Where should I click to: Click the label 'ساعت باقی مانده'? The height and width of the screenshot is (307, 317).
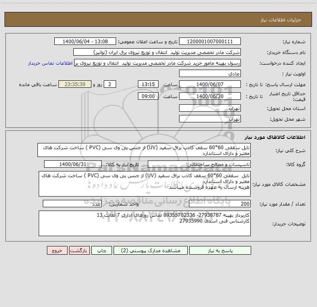tap(38, 84)
